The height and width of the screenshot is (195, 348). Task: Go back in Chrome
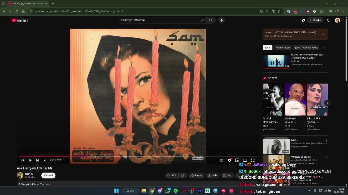[4, 11]
